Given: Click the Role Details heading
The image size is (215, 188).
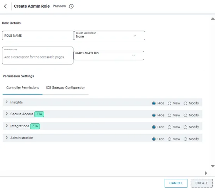Looking at the screenshot, I should tap(11, 23).
